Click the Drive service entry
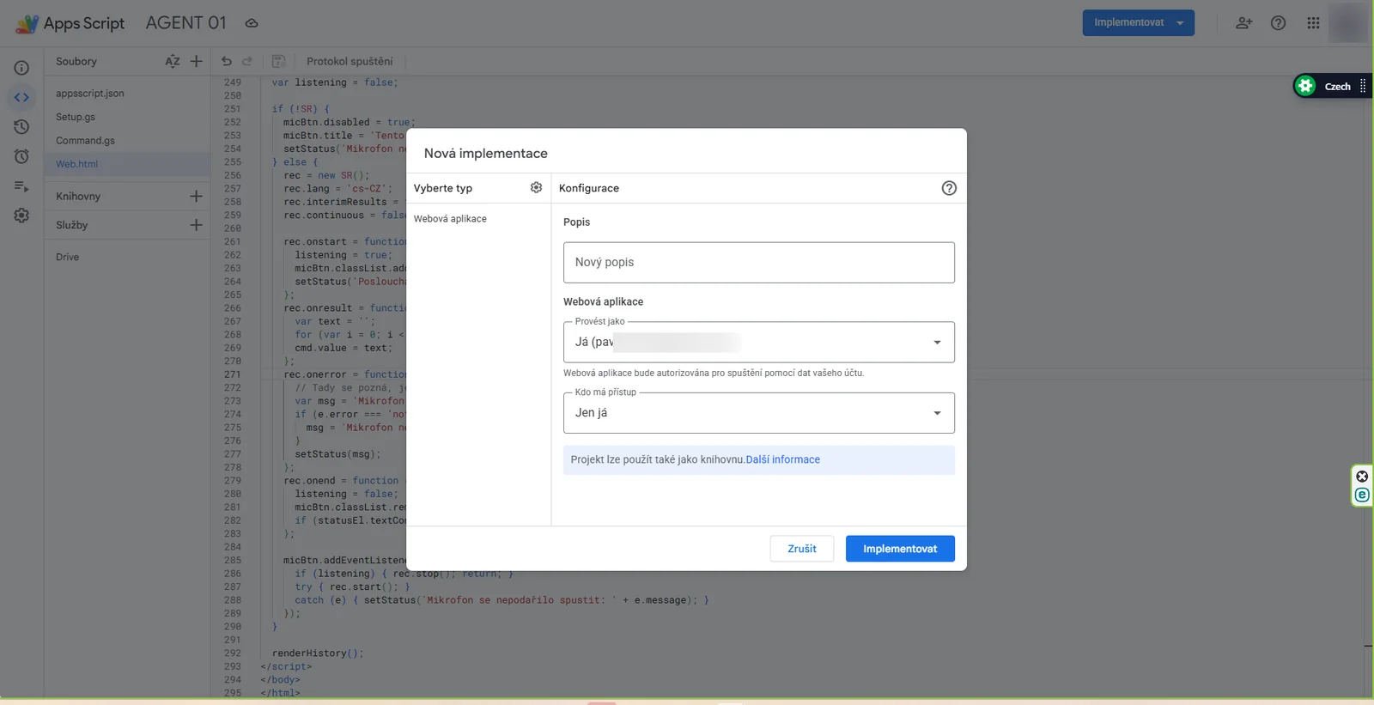 click(67, 257)
